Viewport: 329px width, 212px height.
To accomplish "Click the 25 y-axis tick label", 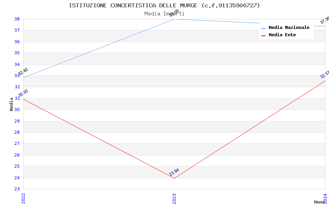I will tap(17, 166).
